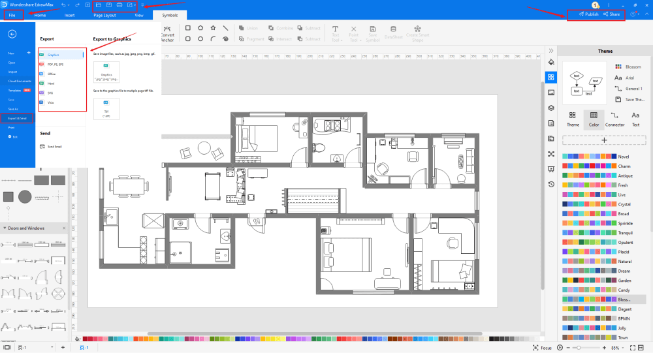This screenshot has height=353, width=653.
Task: Go back using the circled back arrow
Action: click(12, 34)
